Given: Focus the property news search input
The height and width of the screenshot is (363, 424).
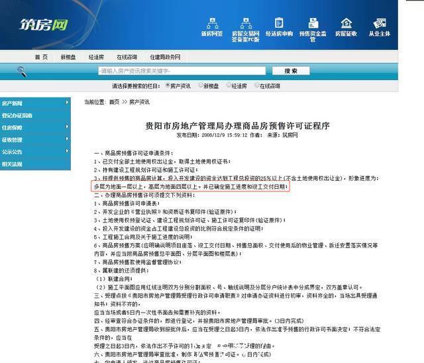Looking at the screenshot, I should [x=182, y=71].
